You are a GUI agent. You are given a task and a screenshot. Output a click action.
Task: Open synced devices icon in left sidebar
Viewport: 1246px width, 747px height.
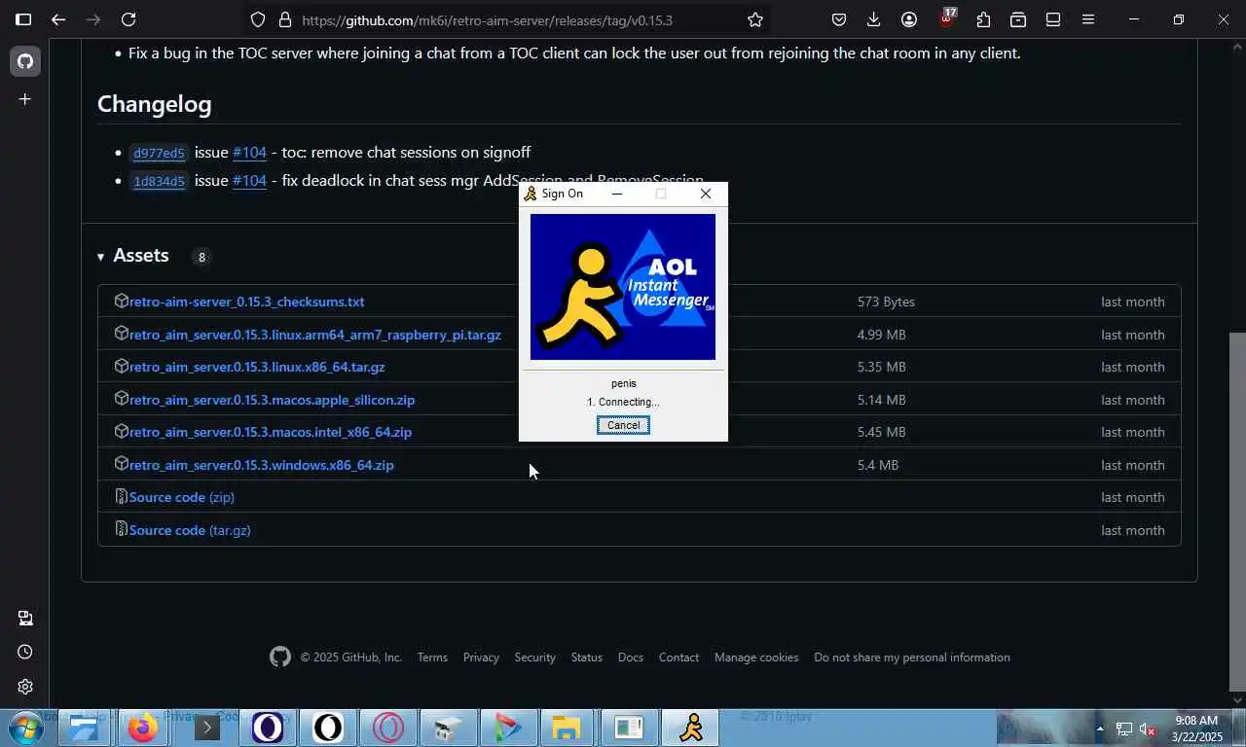(x=24, y=618)
